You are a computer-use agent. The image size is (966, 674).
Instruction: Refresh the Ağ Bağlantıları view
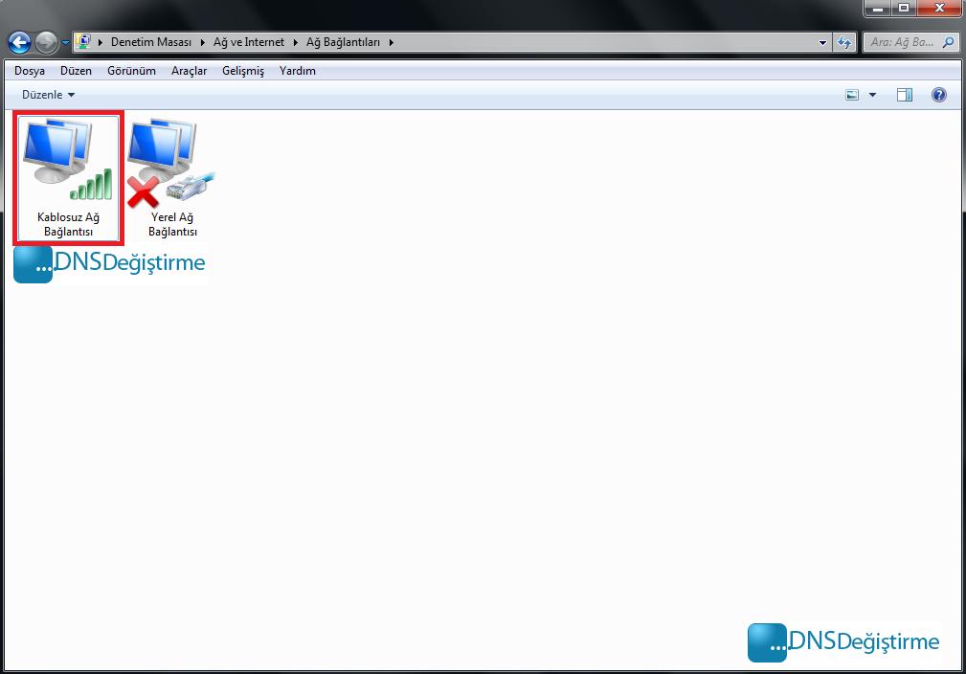coord(844,42)
